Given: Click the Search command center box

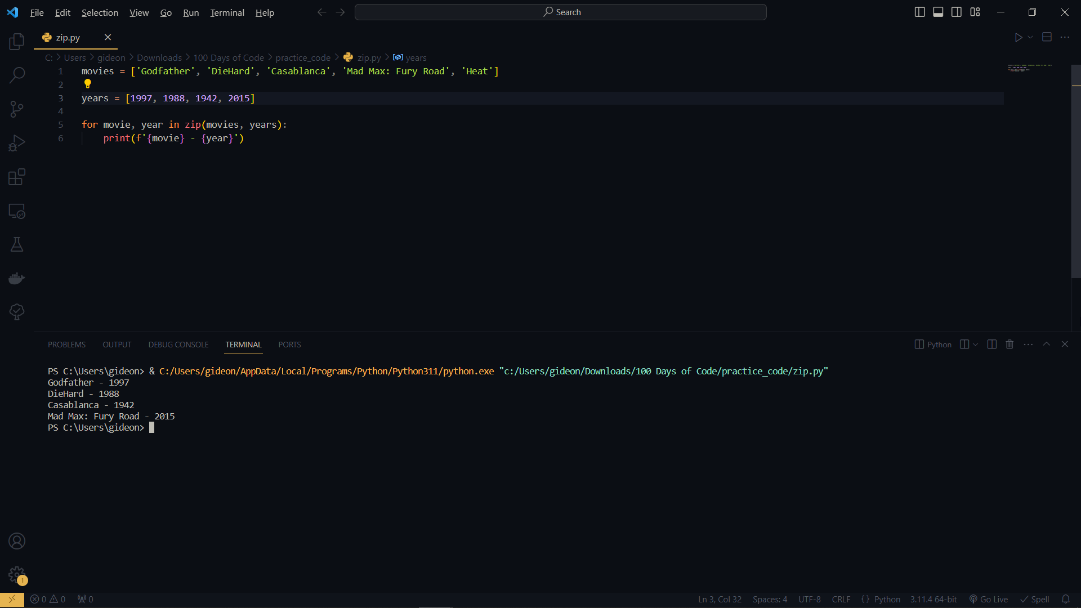Looking at the screenshot, I should tap(561, 12).
